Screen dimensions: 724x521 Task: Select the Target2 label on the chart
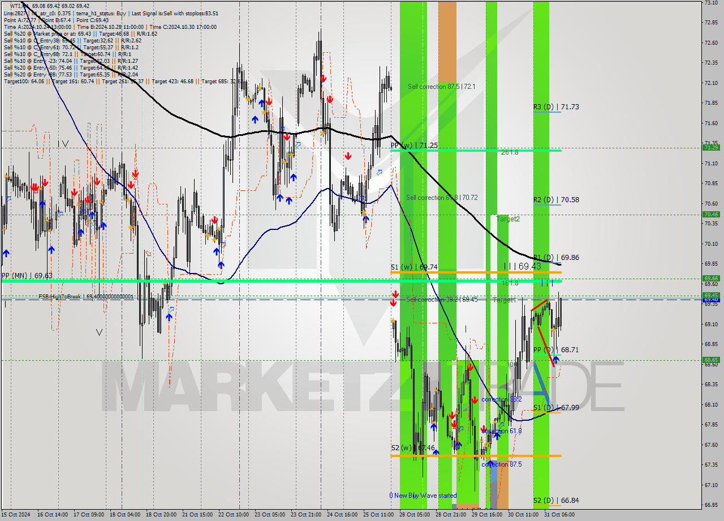(508, 219)
